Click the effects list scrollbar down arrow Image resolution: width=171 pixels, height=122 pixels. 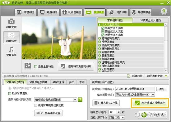click(166, 70)
